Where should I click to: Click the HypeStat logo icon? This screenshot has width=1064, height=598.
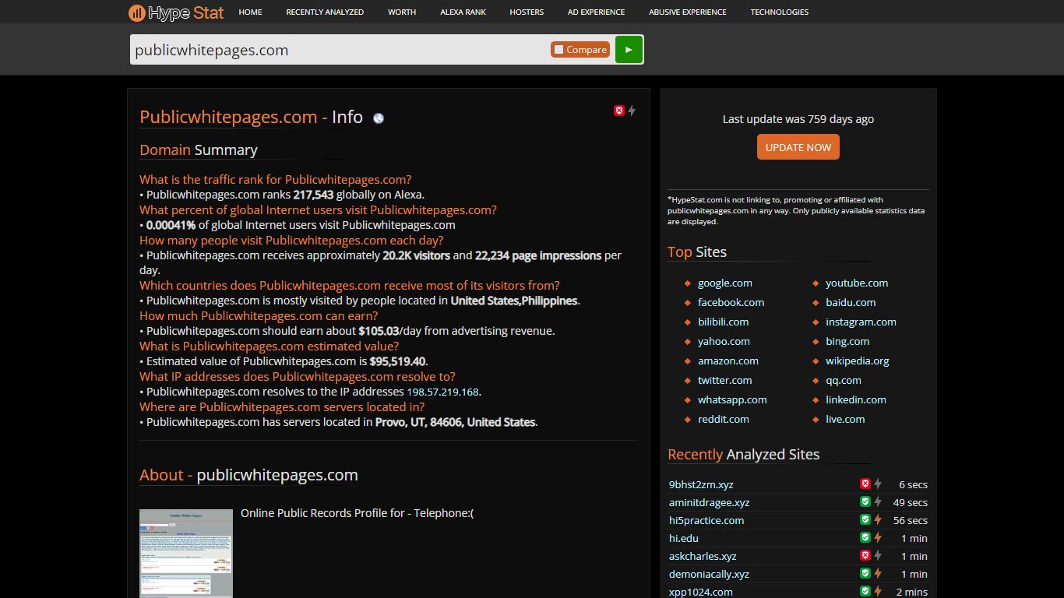tap(136, 12)
